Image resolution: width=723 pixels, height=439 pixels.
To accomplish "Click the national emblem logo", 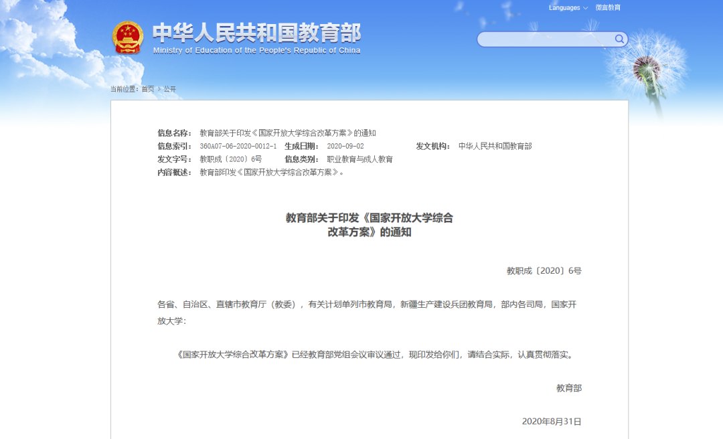I will coord(127,37).
